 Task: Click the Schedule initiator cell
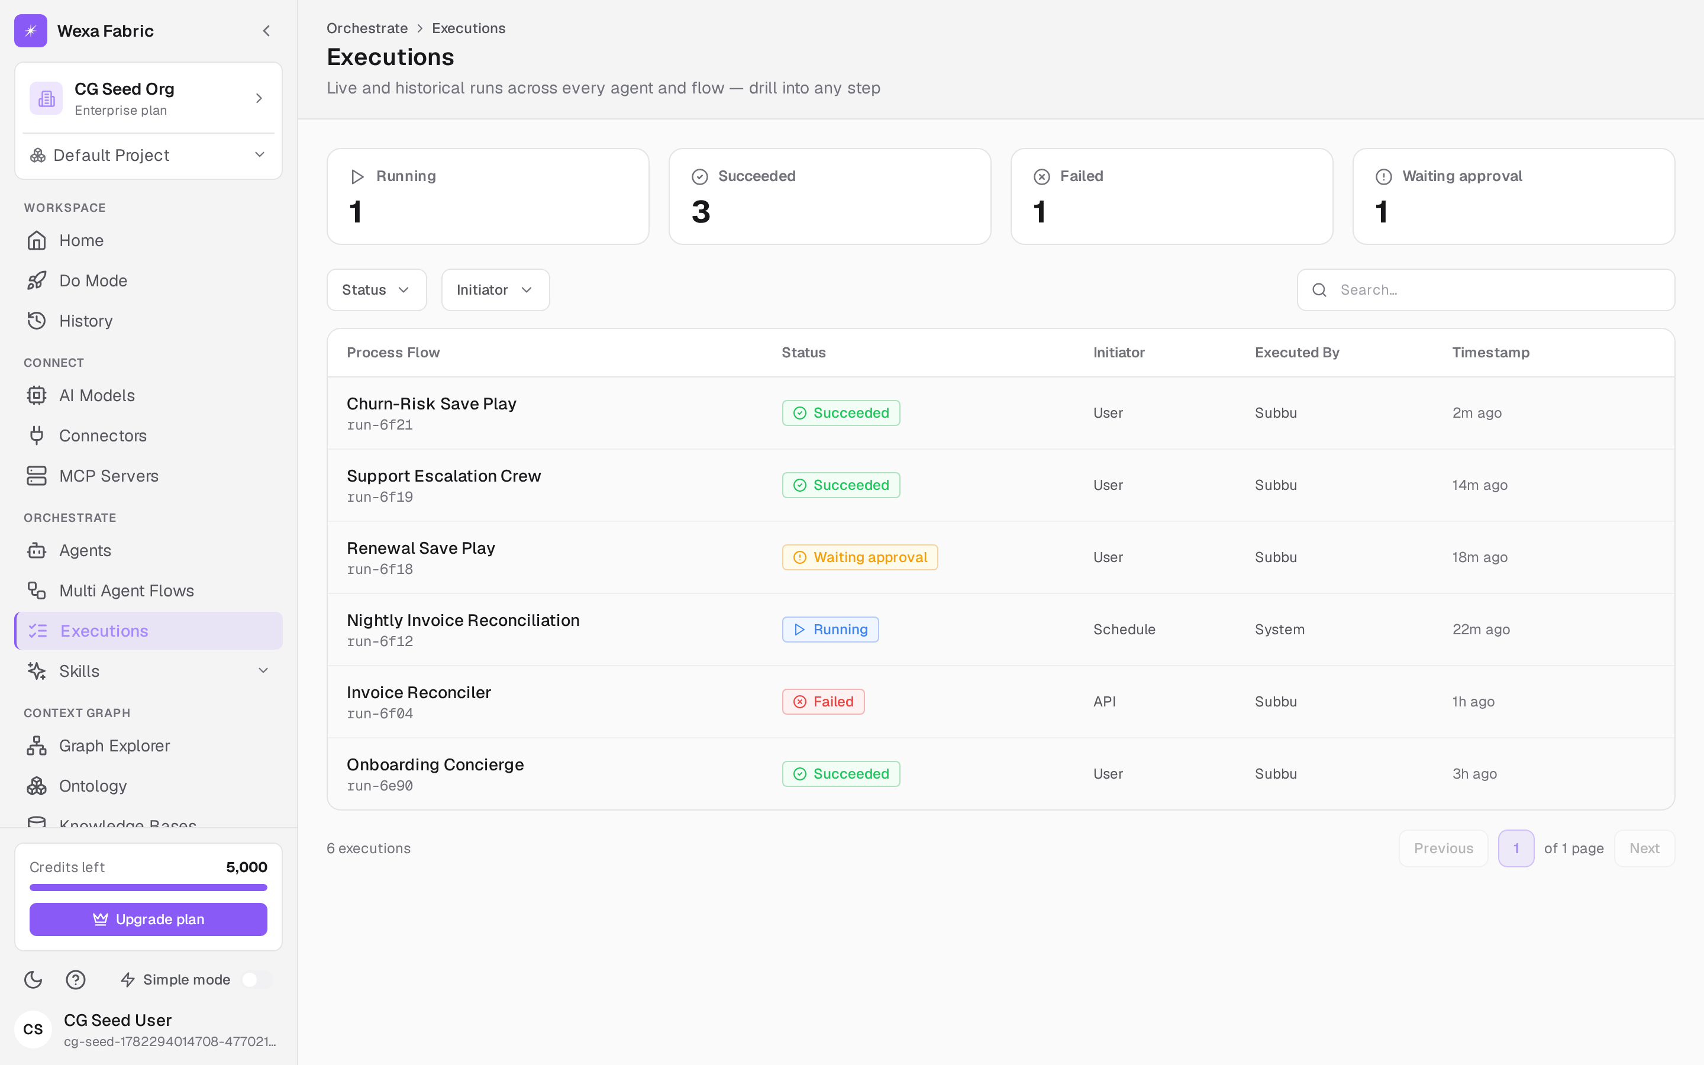pos(1124,630)
